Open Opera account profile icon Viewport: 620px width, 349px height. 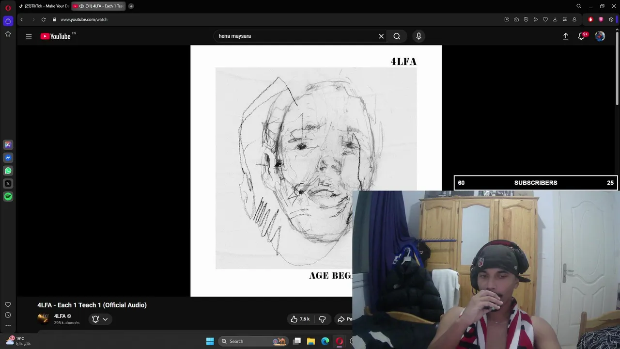[x=574, y=19]
